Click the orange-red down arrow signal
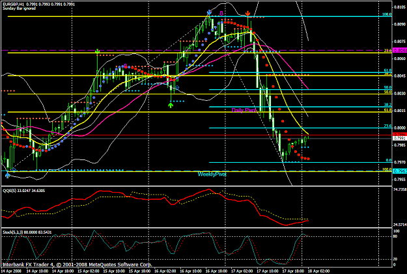Screen dimensions: 407x274 pos(248,13)
